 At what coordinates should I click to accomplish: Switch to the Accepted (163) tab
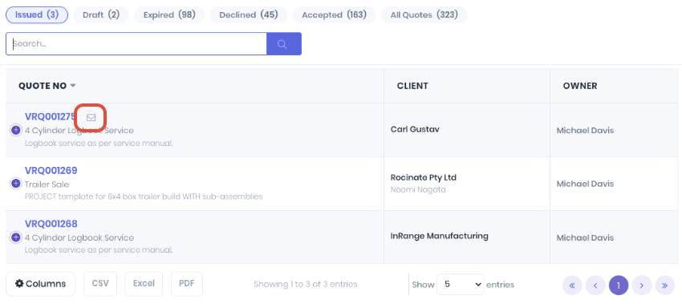coord(334,14)
